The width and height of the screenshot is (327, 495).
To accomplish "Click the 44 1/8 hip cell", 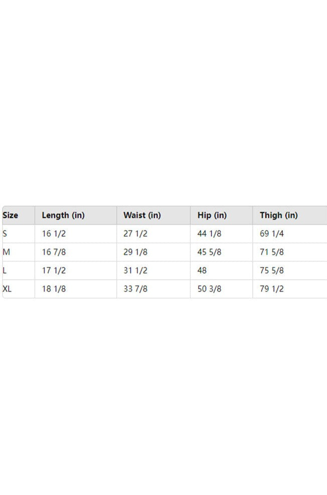I will (209, 233).
